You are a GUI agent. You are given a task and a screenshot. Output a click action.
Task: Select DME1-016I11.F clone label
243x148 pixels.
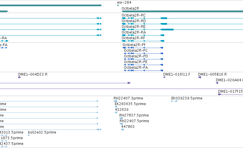coord(177,74)
